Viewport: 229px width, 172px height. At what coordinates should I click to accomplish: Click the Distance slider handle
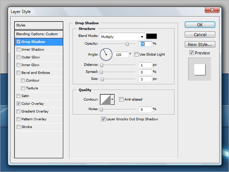[102, 65]
